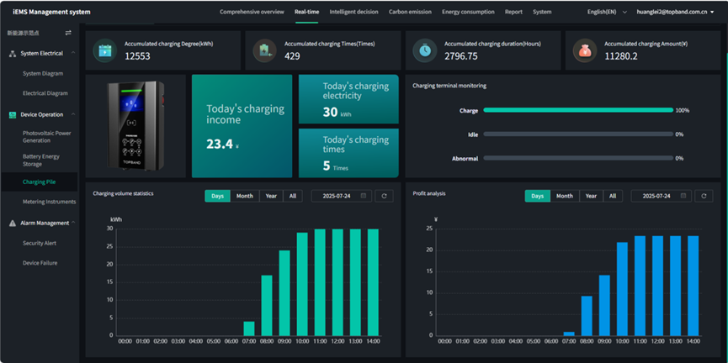Click the 08:00 bar in Profit analysis chart
728x363 pixels.
[587, 316]
